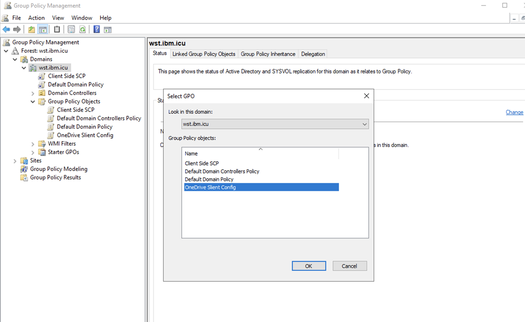Expand the Domain Controllers node

point(33,93)
